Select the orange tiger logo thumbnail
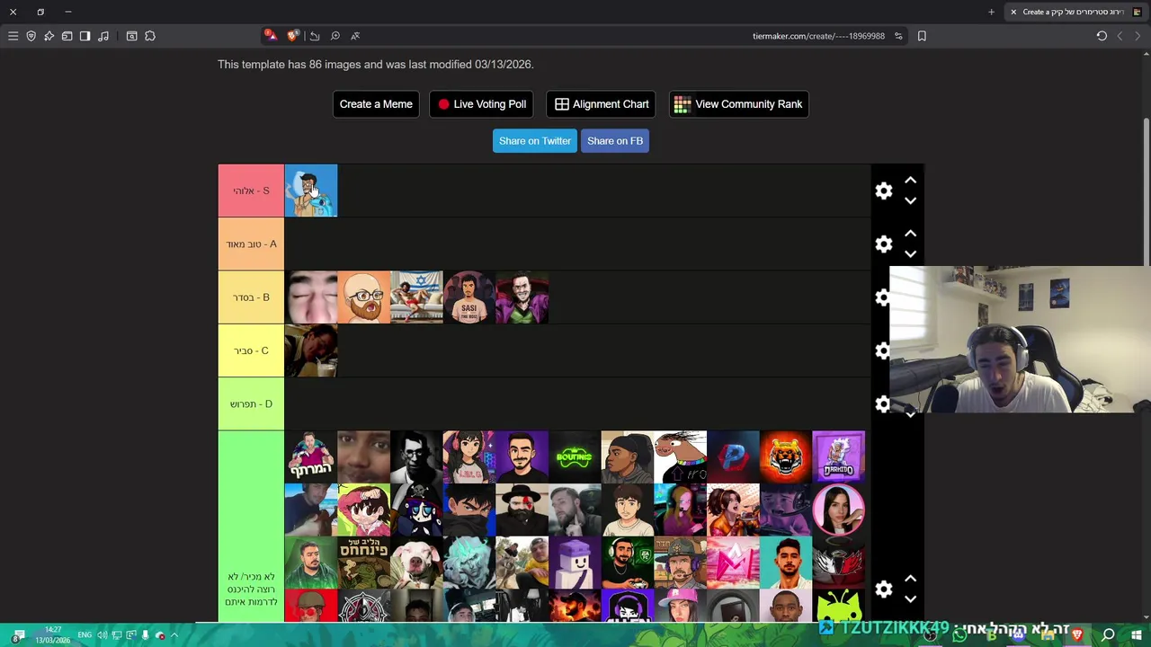Image resolution: width=1151 pixels, height=647 pixels. point(786,457)
